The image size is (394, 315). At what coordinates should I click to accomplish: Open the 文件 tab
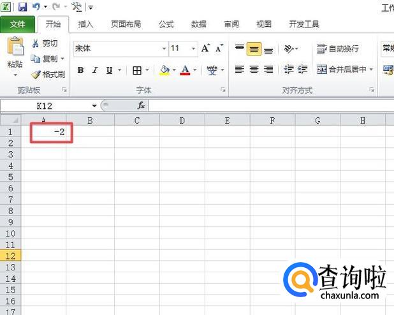point(18,24)
